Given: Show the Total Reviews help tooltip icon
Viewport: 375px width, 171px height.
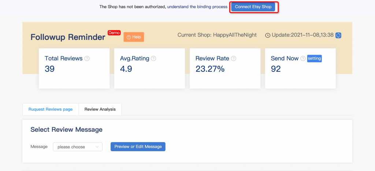Looking at the screenshot, I should point(87,59).
